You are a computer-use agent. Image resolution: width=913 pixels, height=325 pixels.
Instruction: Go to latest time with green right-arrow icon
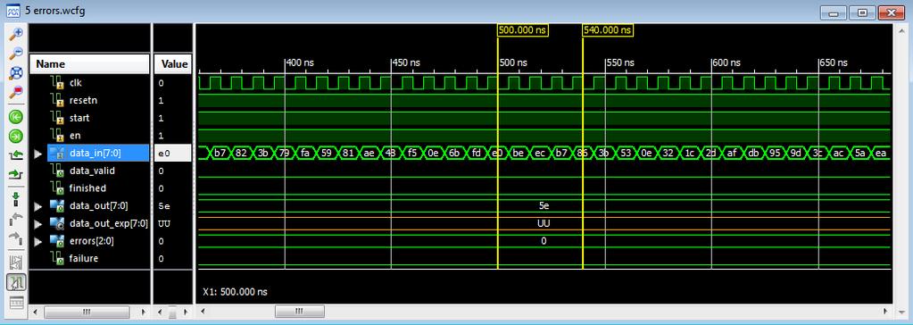[16, 137]
